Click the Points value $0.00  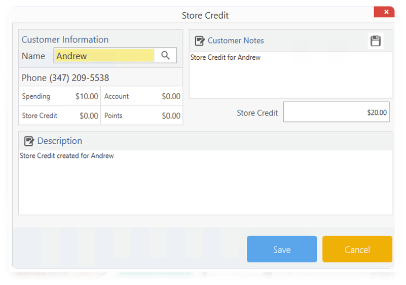click(x=171, y=116)
